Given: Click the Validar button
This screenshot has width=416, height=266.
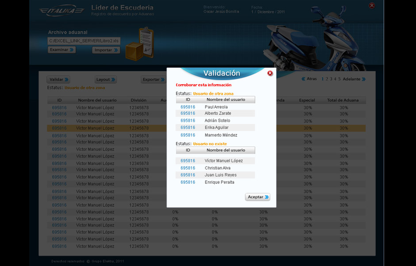Looking at the screenshot, I should point(59,79).
